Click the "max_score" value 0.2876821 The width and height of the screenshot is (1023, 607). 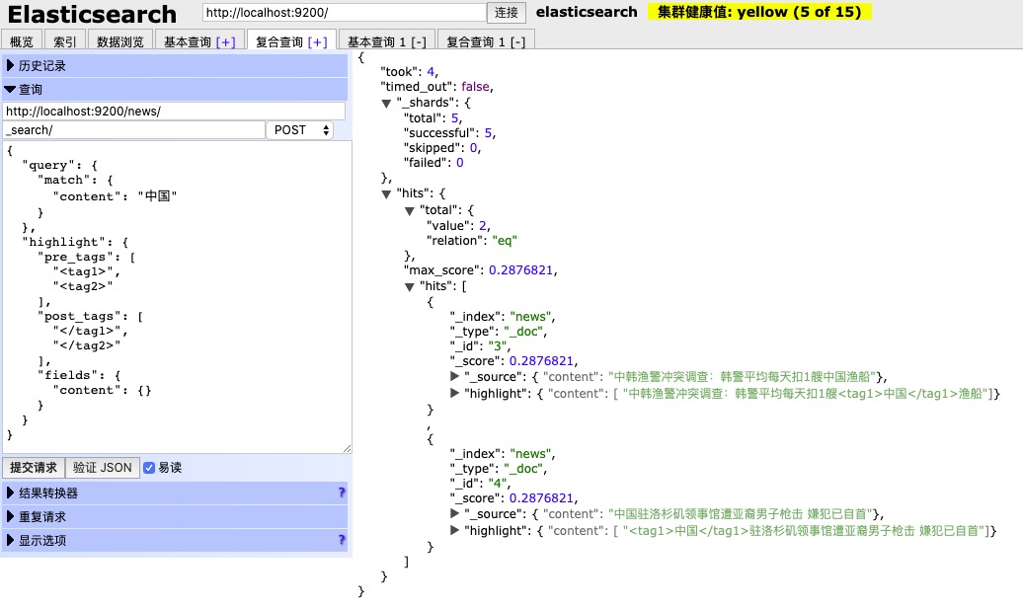[x=520, y=269]
